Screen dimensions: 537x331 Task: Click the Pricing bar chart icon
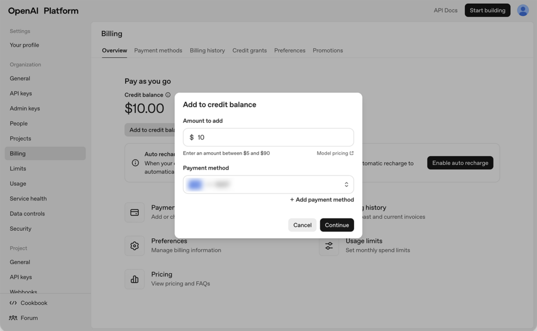134,279
